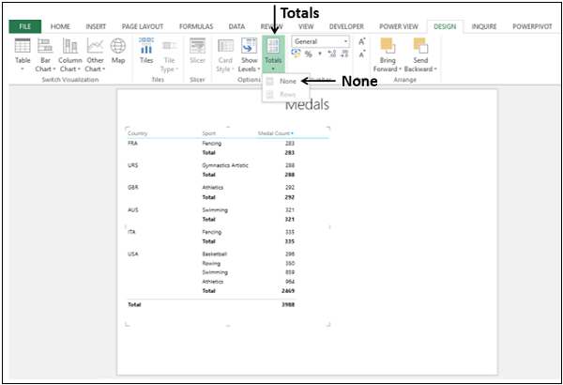Expand the General number format dropdown
This screenshot has height=385, width=563.
(345, 41)
